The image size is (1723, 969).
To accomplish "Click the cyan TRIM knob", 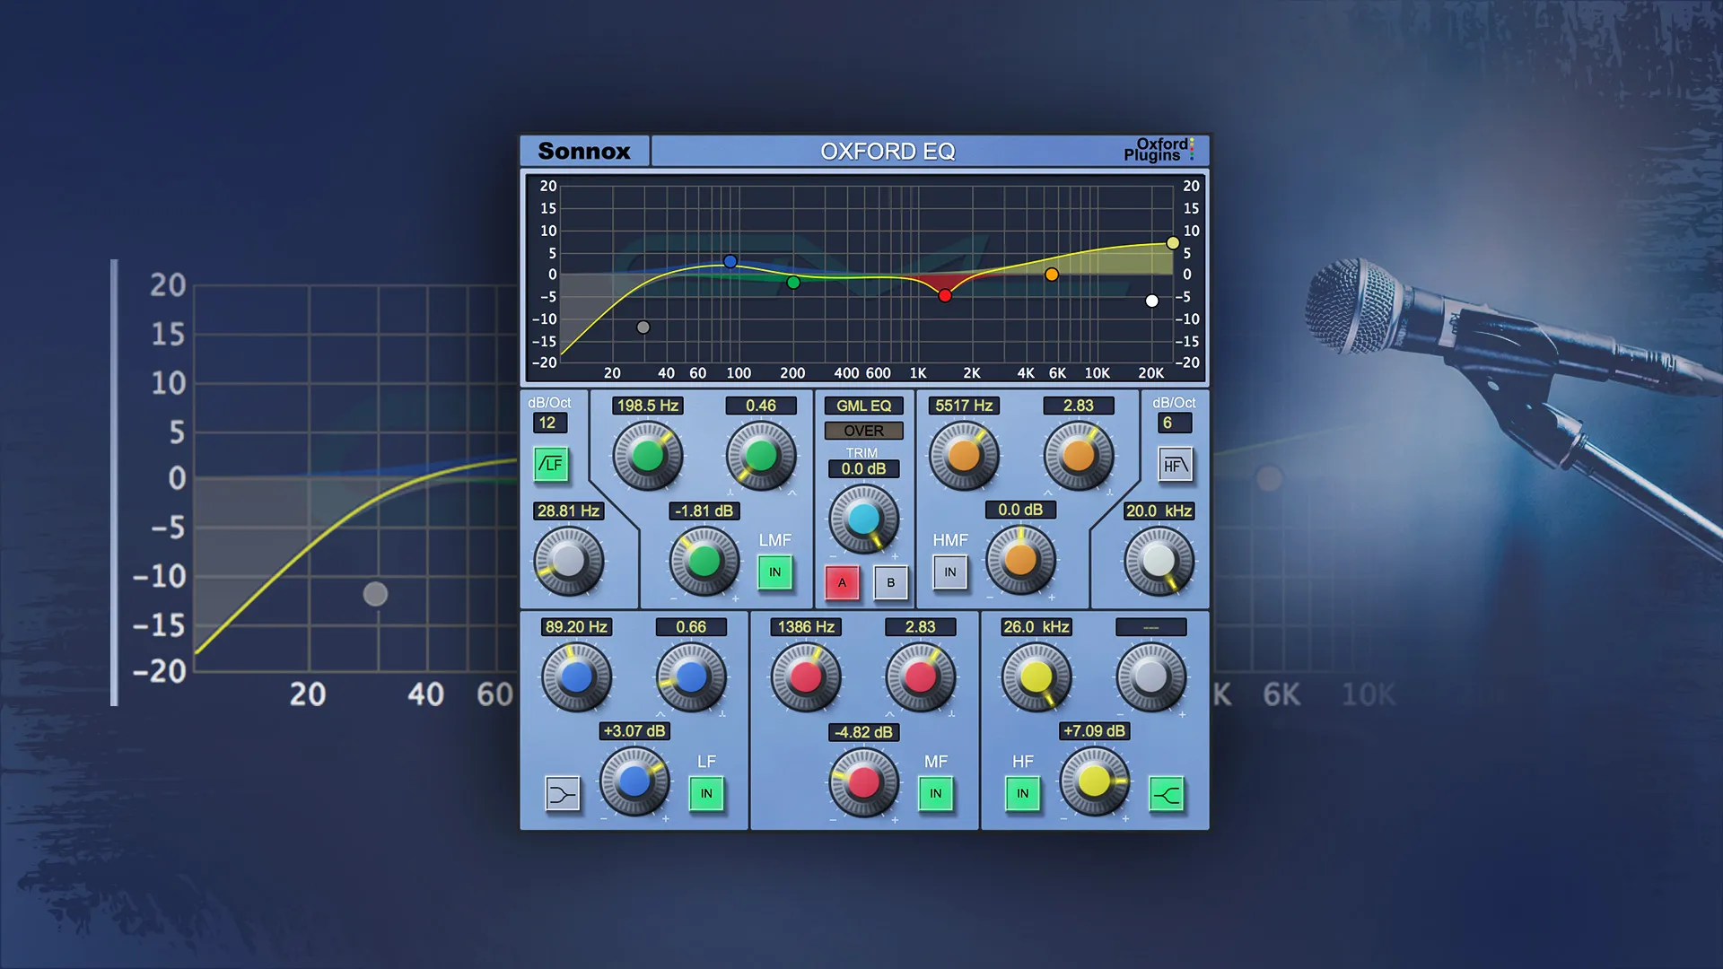I will 863,519.
